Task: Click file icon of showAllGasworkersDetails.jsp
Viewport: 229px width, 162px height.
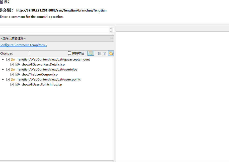Action: coord(18,64)
